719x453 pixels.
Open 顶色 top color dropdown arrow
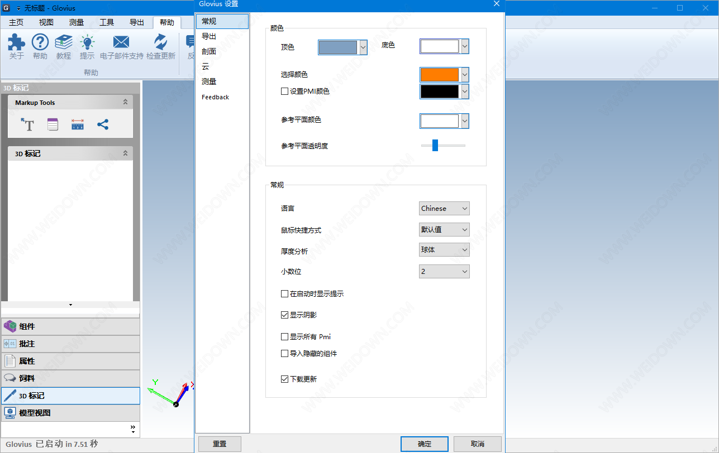363,47
